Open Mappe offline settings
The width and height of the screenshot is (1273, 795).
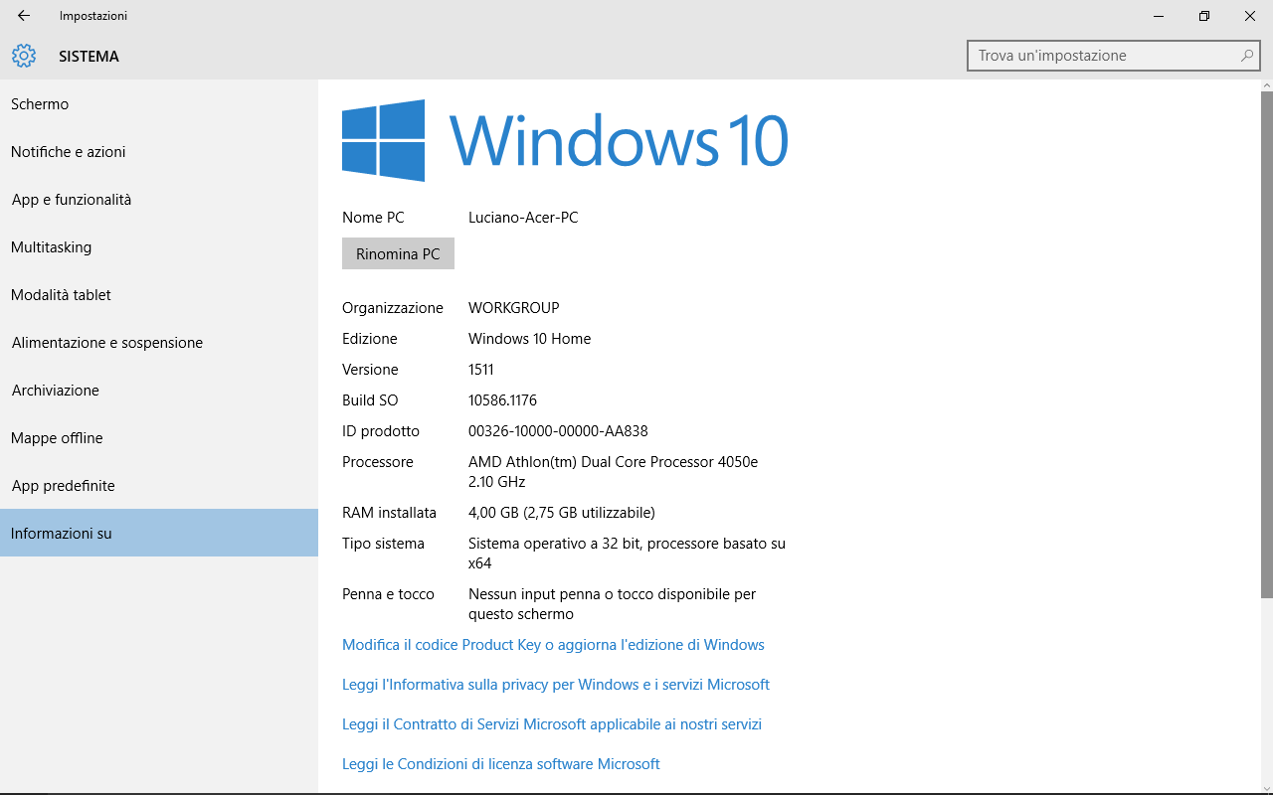pyautogui.click(x=57, y=438)
